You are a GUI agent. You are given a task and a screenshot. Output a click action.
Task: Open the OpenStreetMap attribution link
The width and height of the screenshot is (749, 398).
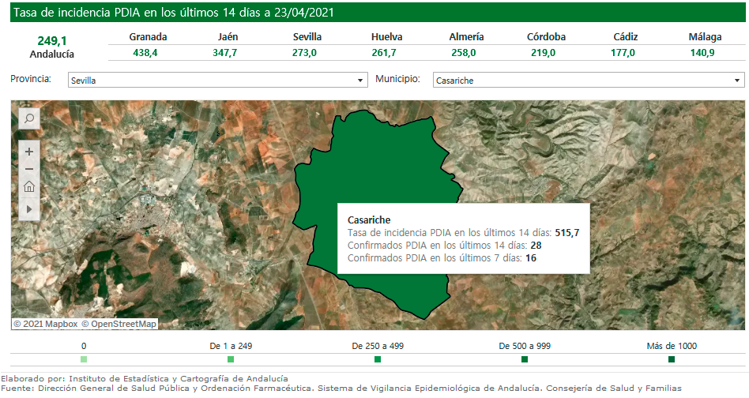pyautogui.click(x=122, y=324)
